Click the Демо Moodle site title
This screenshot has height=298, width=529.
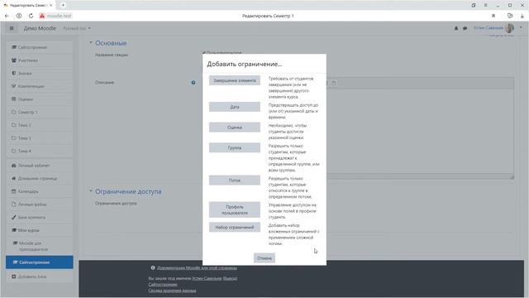(x=40, y=28)
